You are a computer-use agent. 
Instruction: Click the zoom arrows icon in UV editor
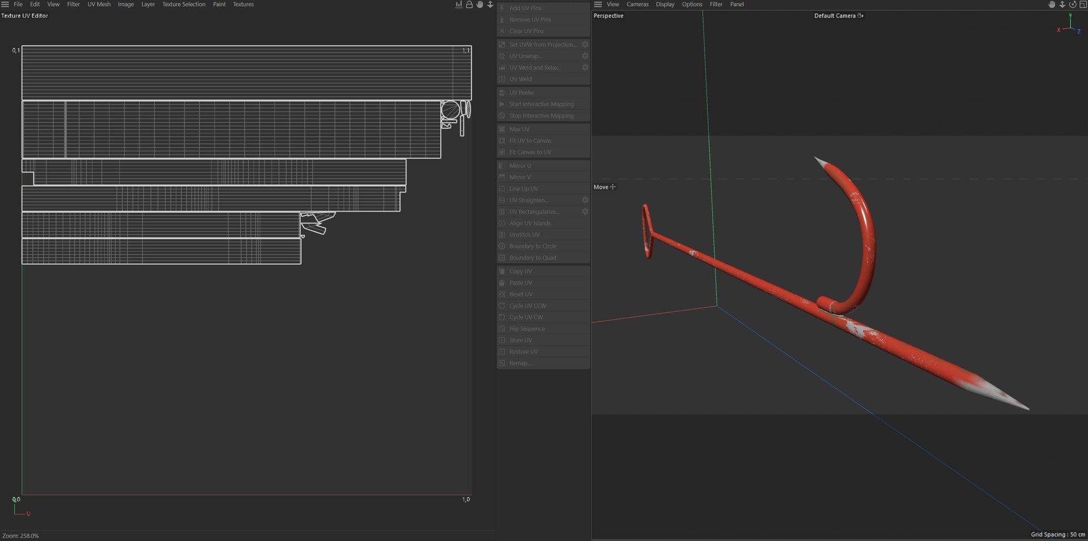click(x=490, y=5)
